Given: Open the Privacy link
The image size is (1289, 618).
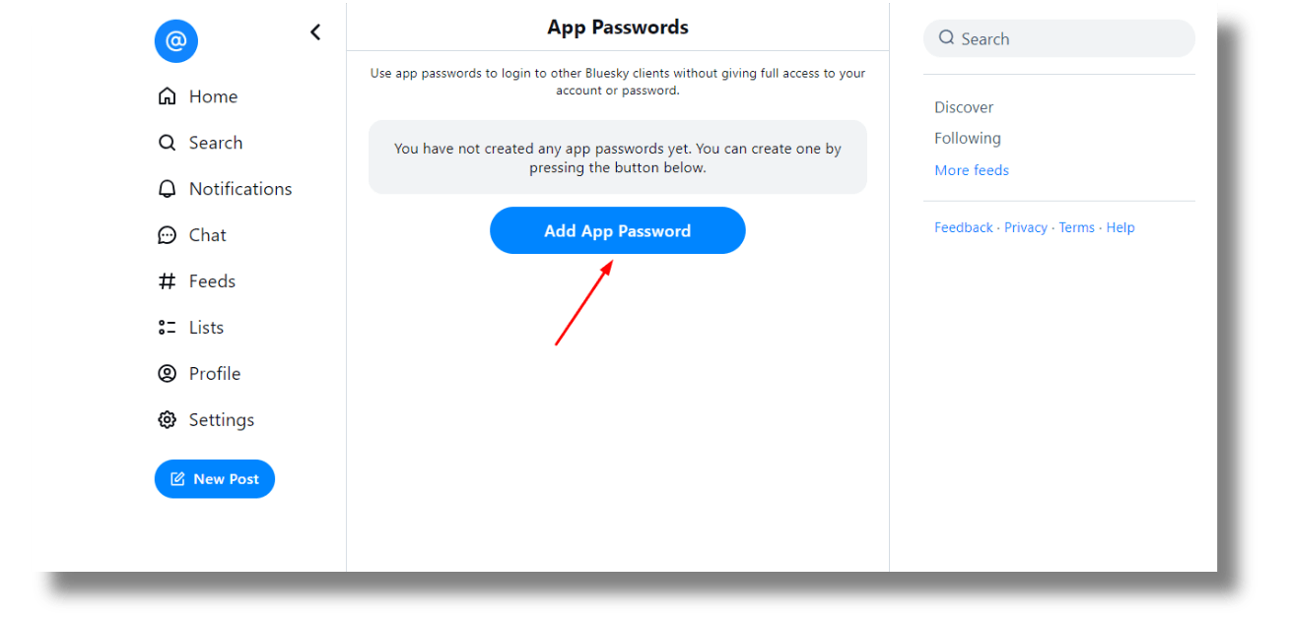Looking at the screenshot, I should tap(1026, 227).
